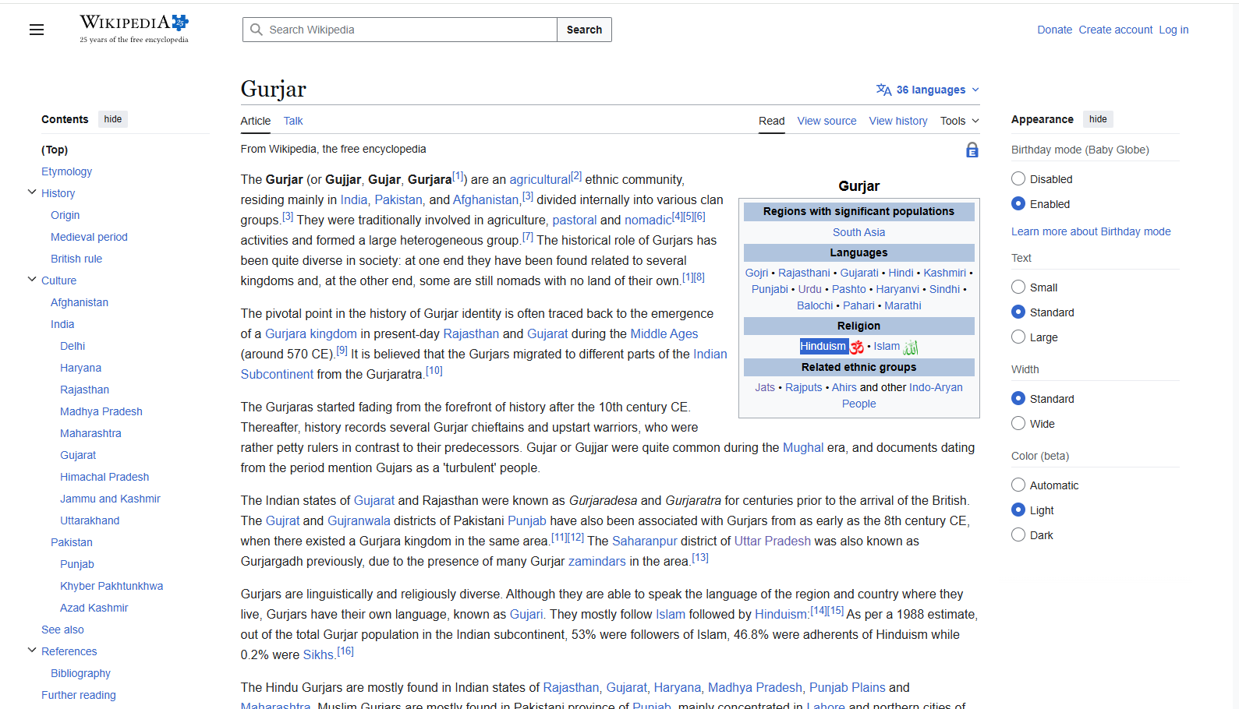Hide the Contents sidebar
1239x709 pixels.
point(113,119)
